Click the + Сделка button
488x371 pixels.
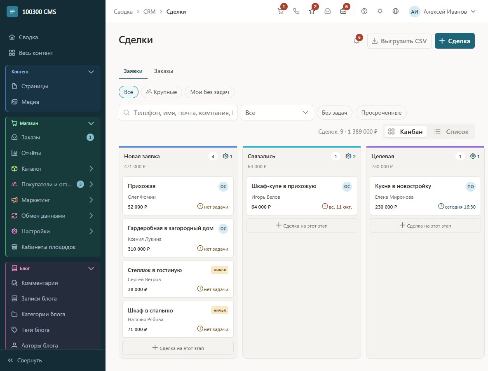[454, 41]
